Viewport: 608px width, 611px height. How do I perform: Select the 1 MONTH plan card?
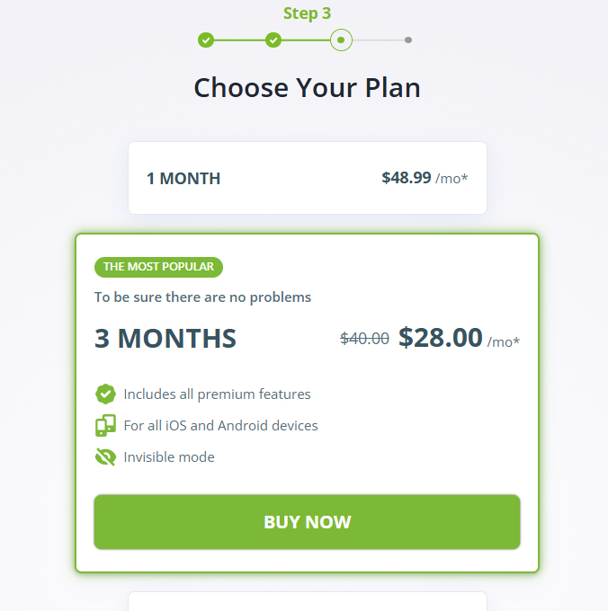pos(307,178)
